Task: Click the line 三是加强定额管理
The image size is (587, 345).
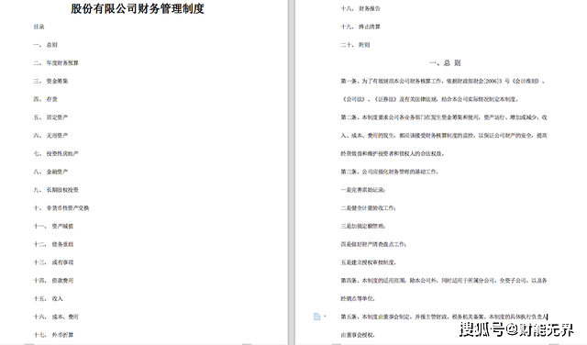Action: point(363,226)
